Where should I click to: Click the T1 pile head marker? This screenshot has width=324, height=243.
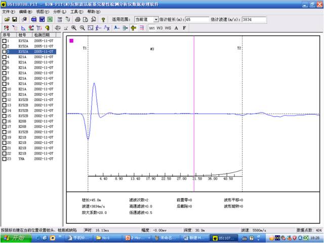(85, 48)
